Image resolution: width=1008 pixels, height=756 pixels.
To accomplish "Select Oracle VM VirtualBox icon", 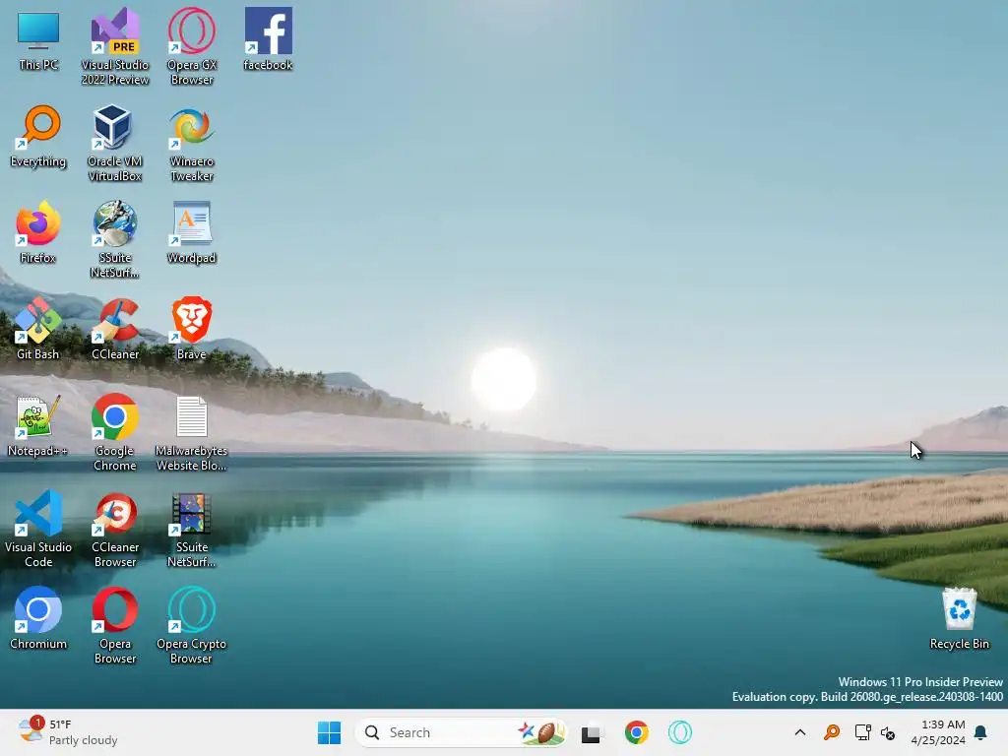I will (x=115, y=143).
